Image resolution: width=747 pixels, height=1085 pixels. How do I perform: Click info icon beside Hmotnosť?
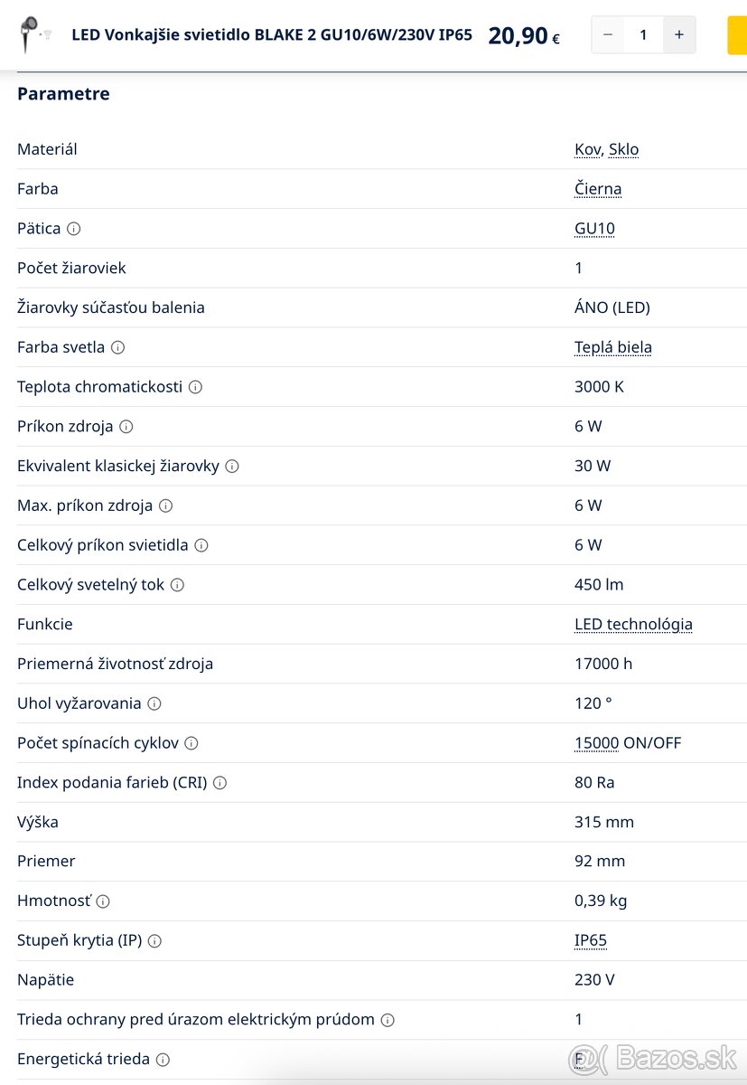point(103,901)
